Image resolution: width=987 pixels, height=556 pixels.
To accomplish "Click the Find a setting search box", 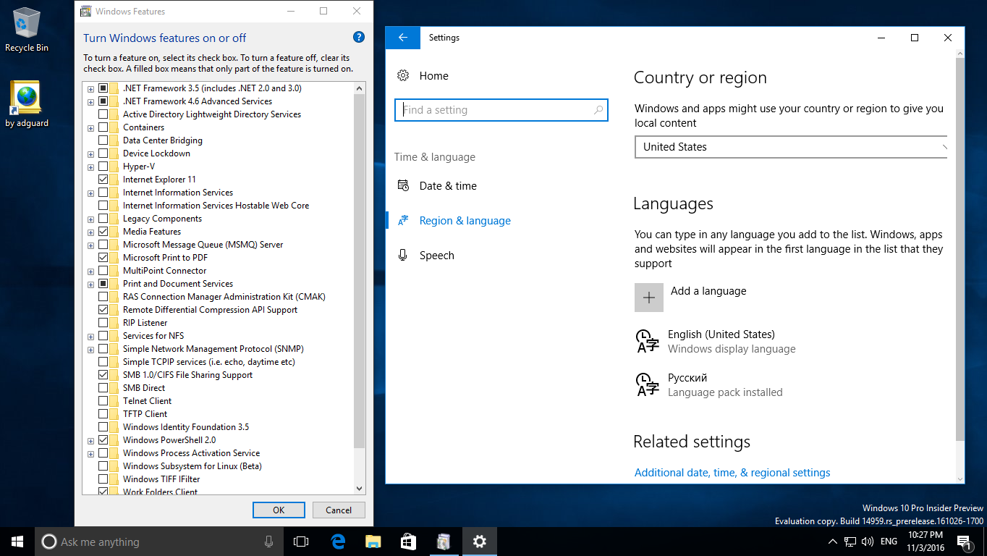I will pos(501,110).
